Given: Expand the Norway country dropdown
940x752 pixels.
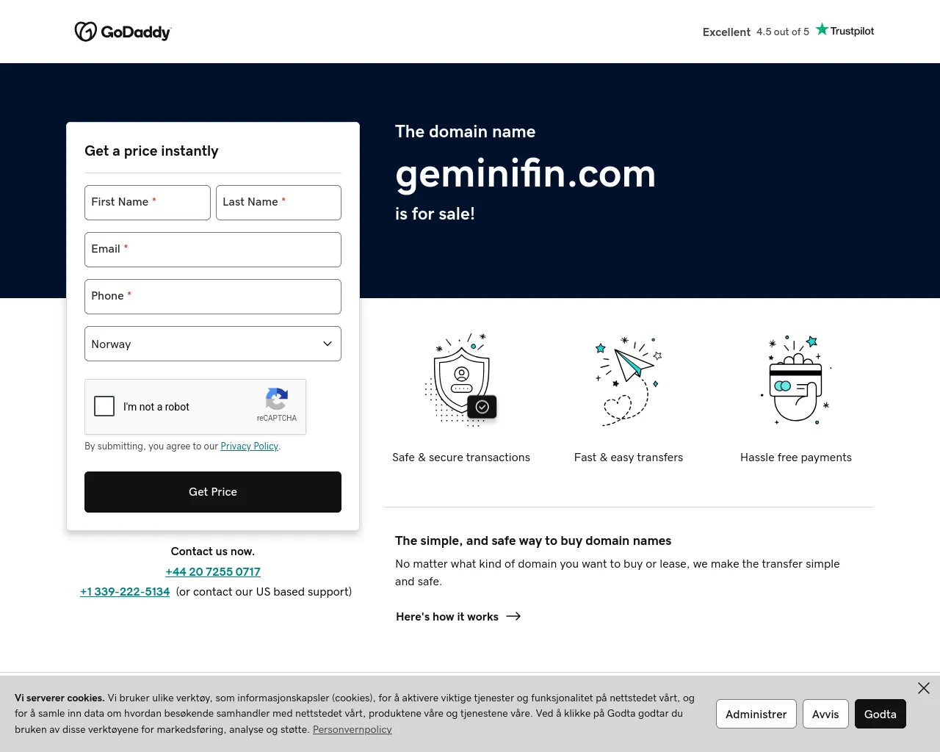Looking at the screenshot, I should (213, 344).
